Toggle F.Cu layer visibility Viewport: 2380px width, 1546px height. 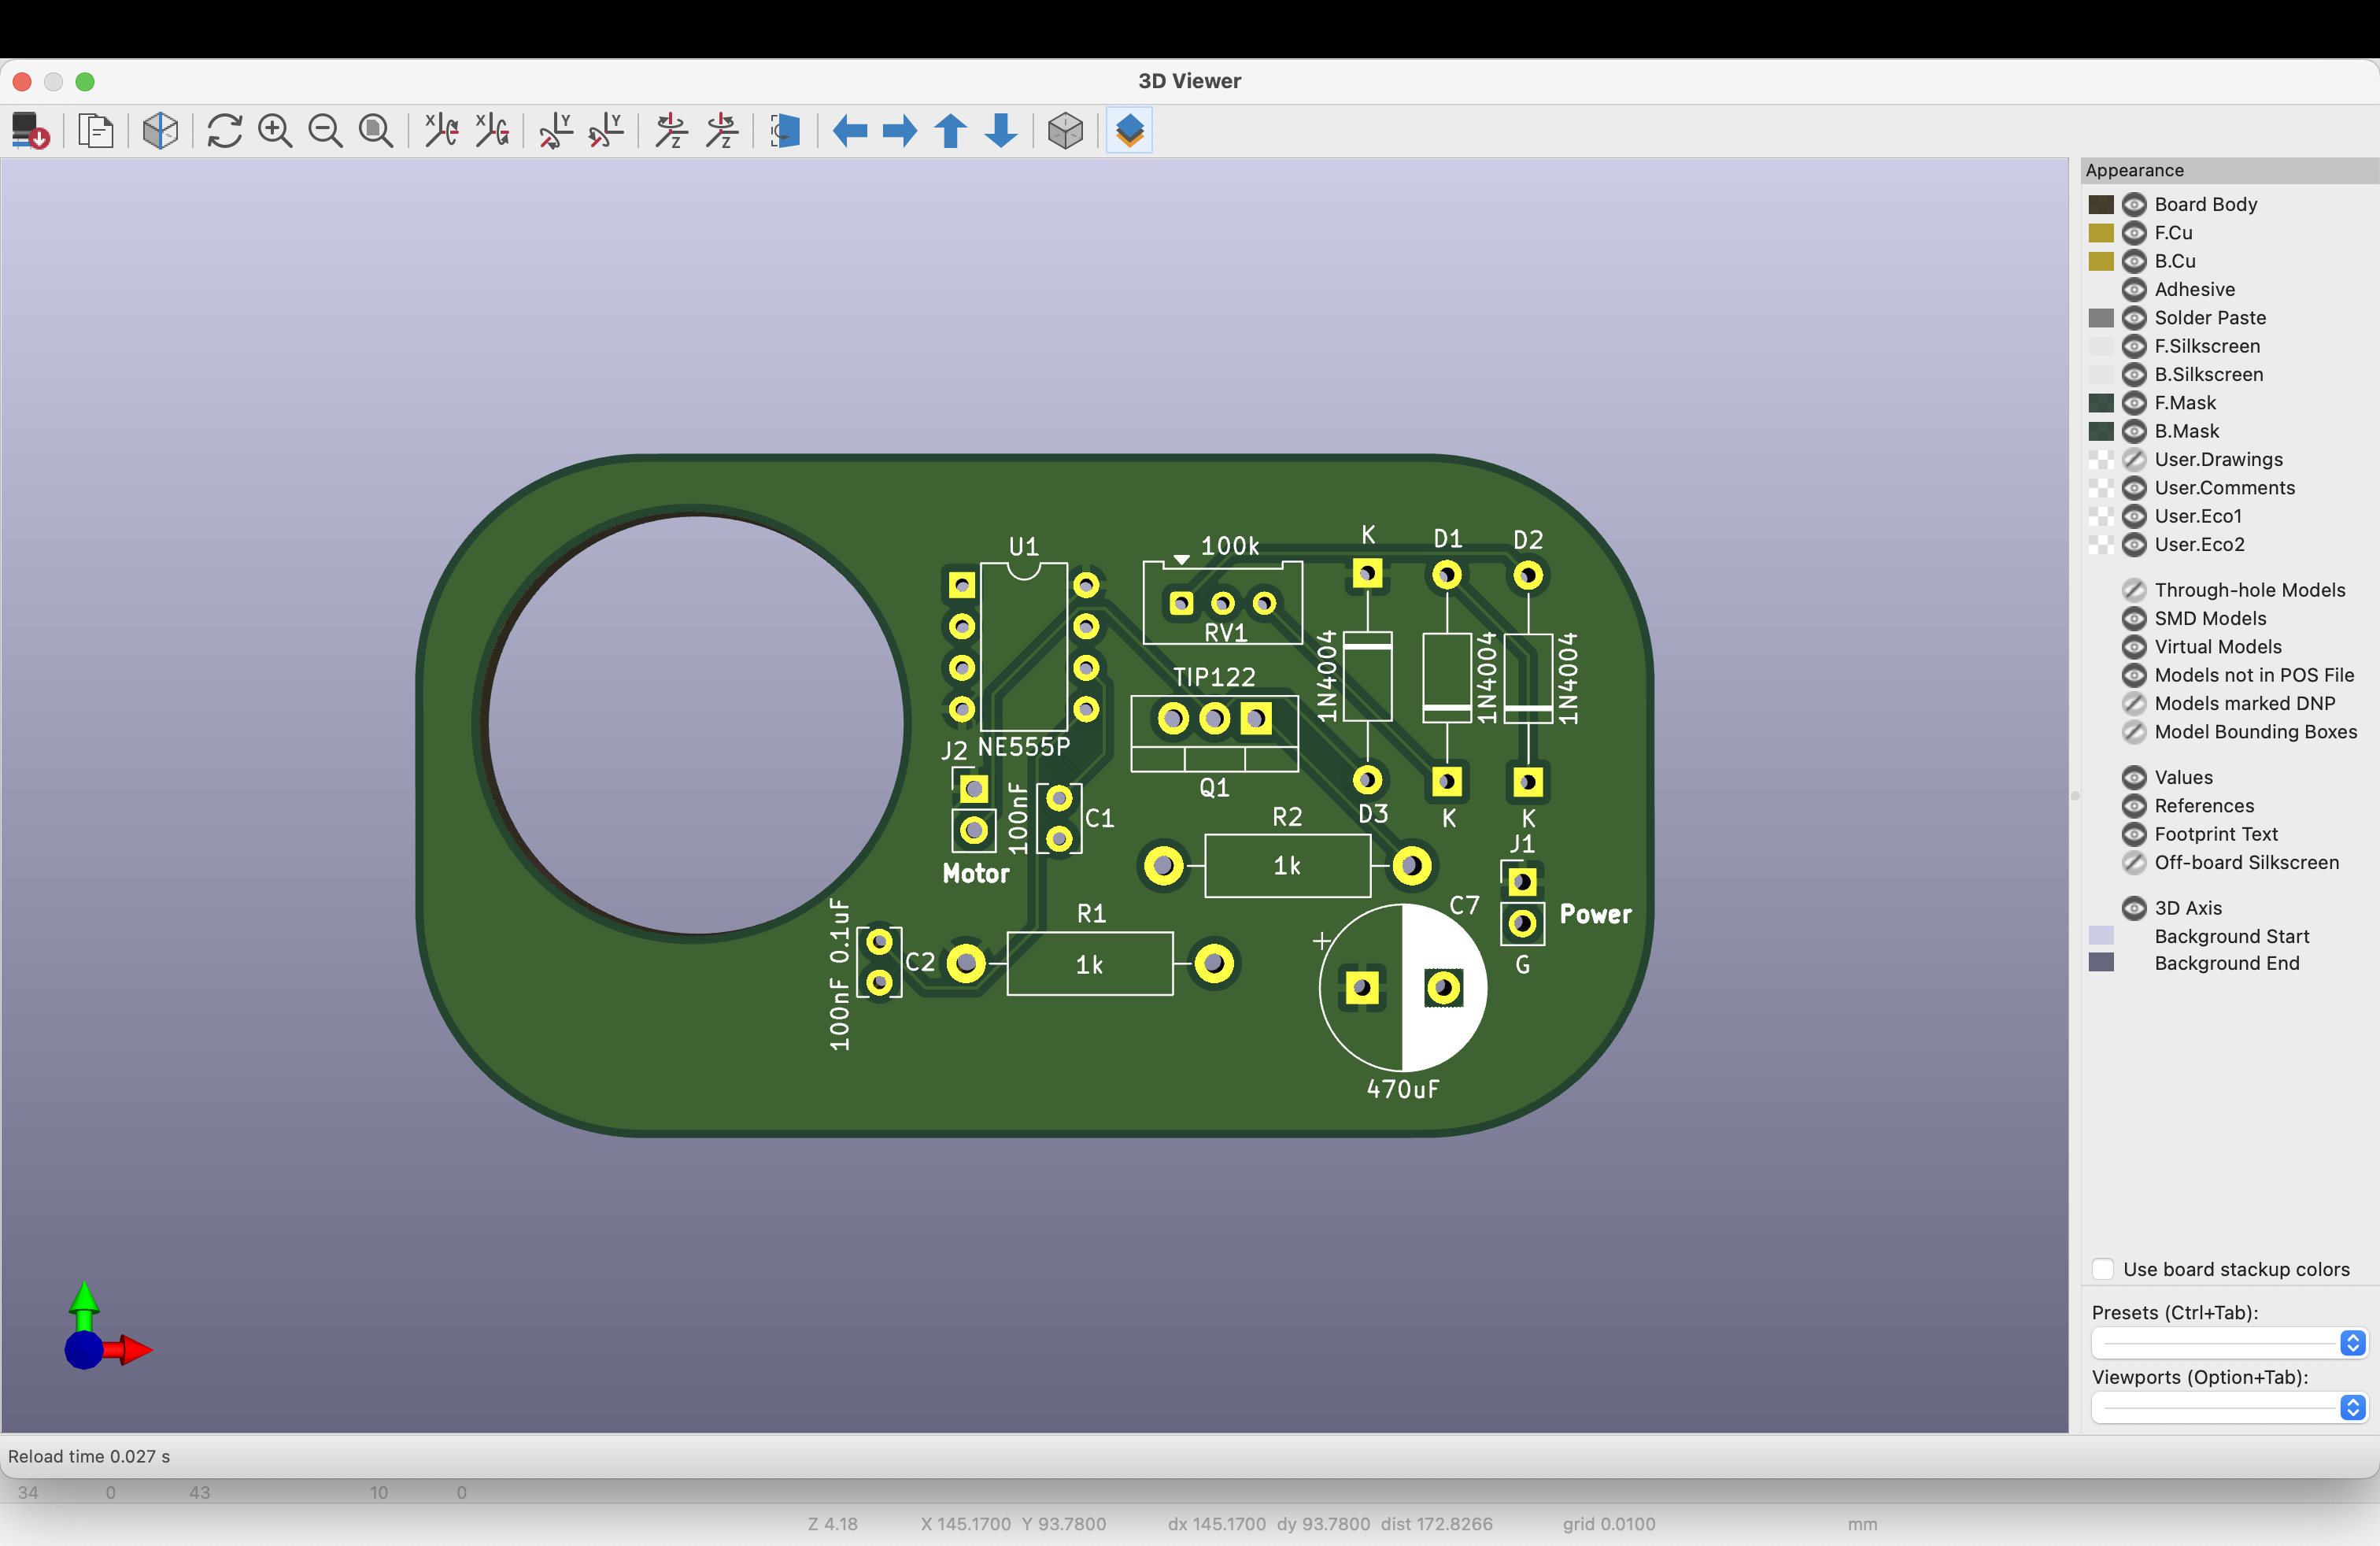(2134, 233)
